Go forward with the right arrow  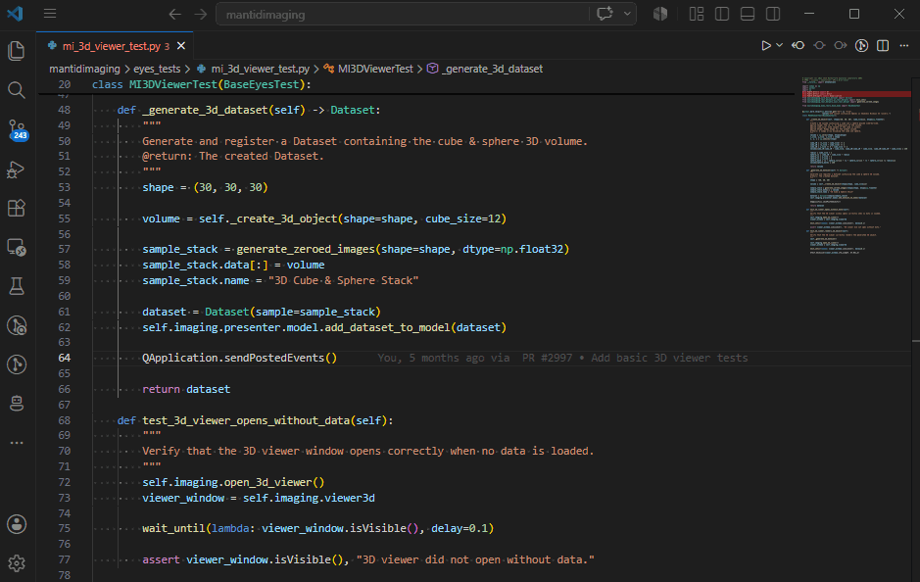click(x=201, y=14)
